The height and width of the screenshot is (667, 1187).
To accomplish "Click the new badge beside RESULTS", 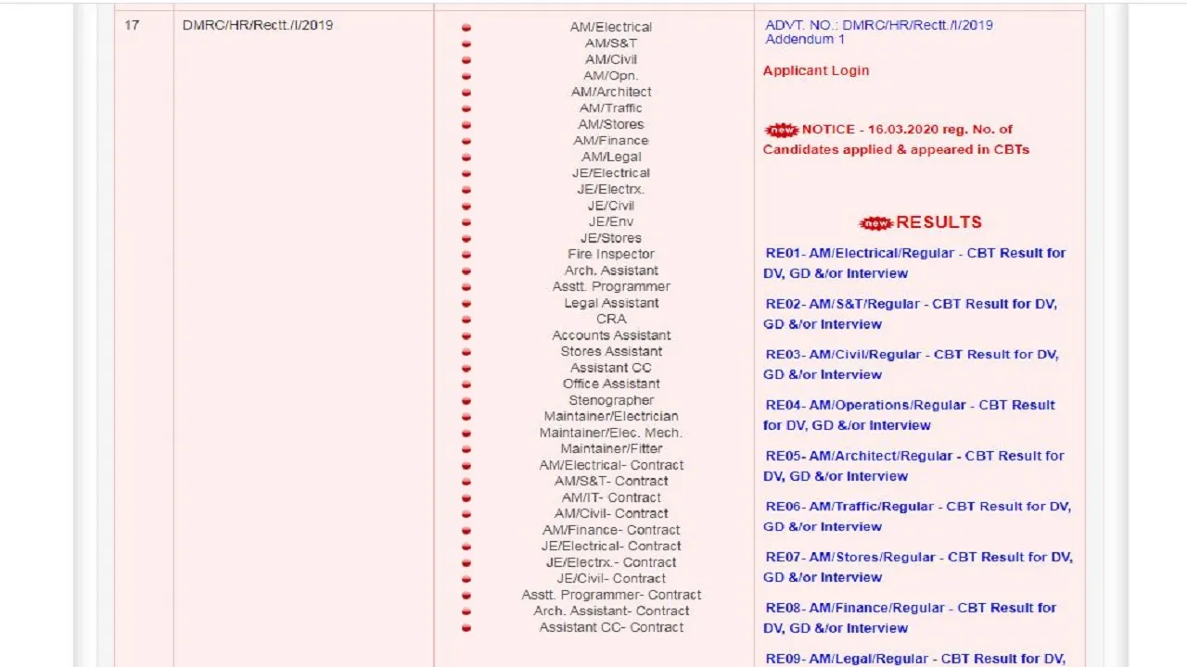I will click(x=876, y=222).
